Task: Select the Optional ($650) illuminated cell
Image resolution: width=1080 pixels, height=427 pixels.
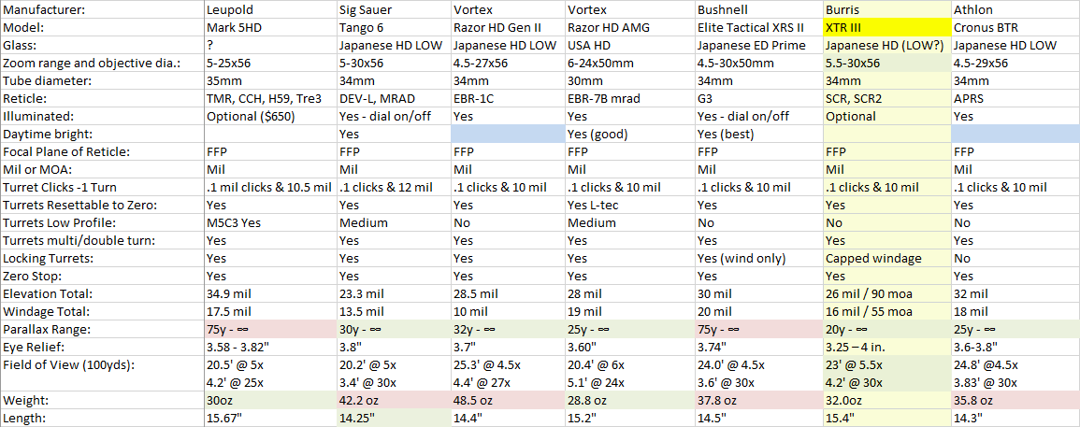Action: point(270,117)
